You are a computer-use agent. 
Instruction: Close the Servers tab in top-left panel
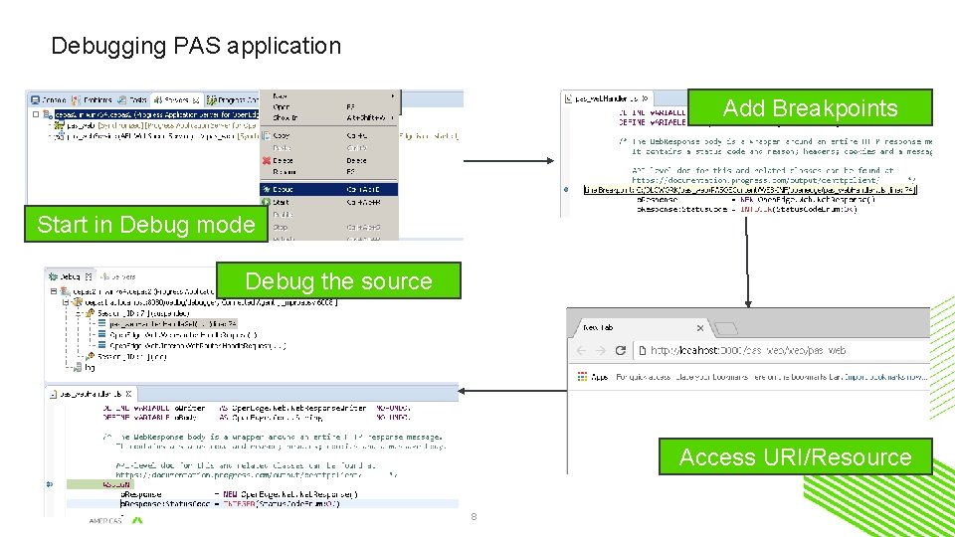pos(196,99)
